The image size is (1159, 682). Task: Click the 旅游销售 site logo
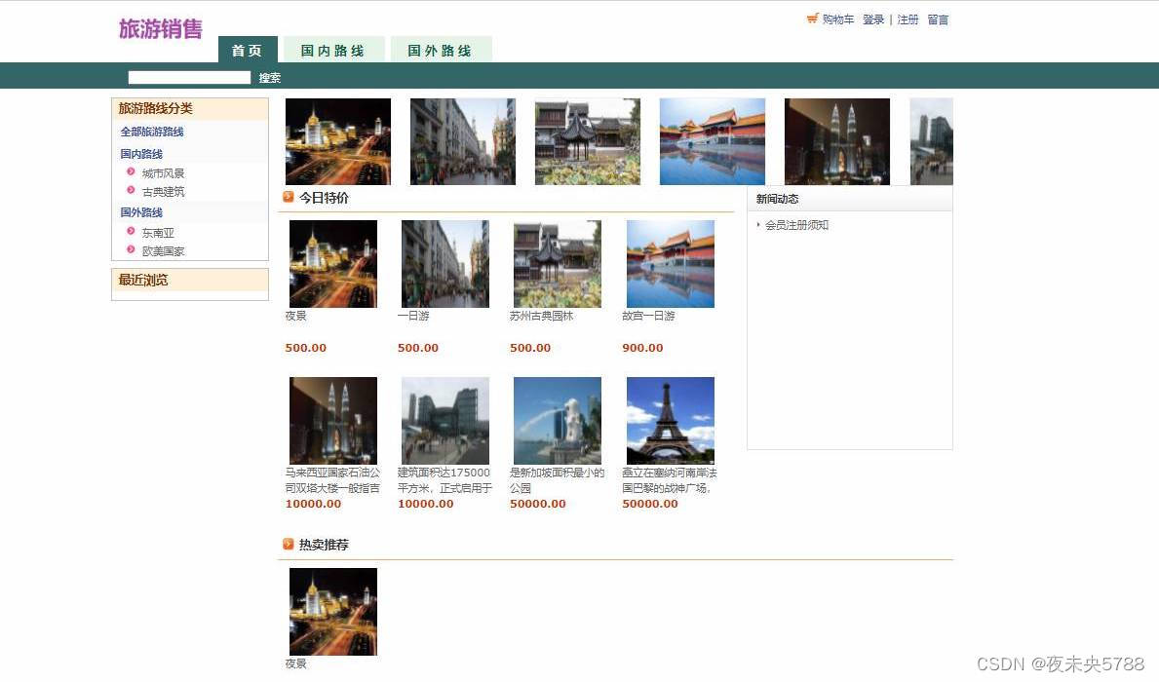point(161,29)
